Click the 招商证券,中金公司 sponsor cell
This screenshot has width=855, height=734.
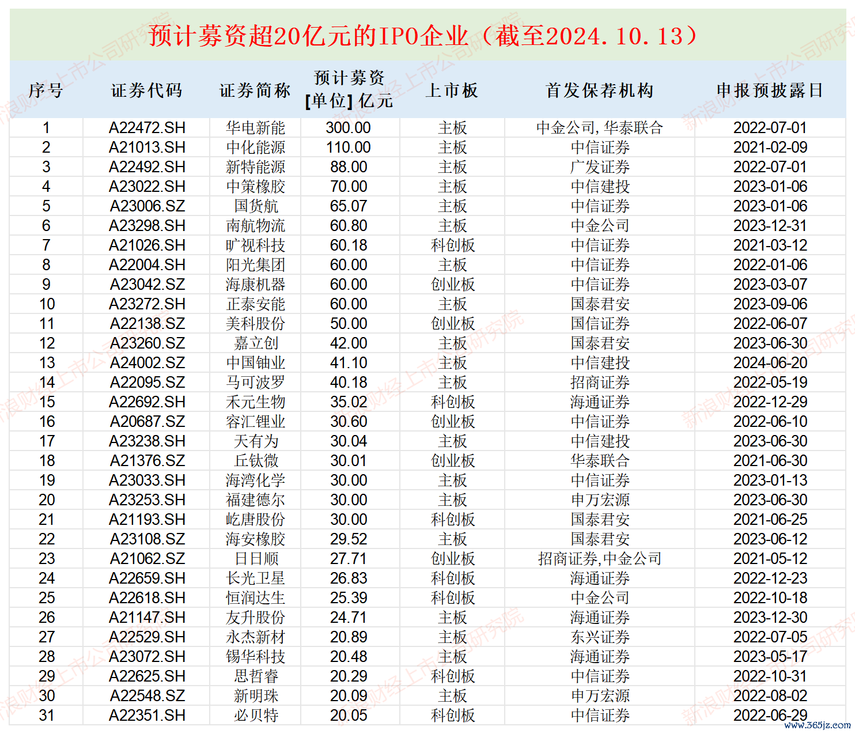coord(600,559)
